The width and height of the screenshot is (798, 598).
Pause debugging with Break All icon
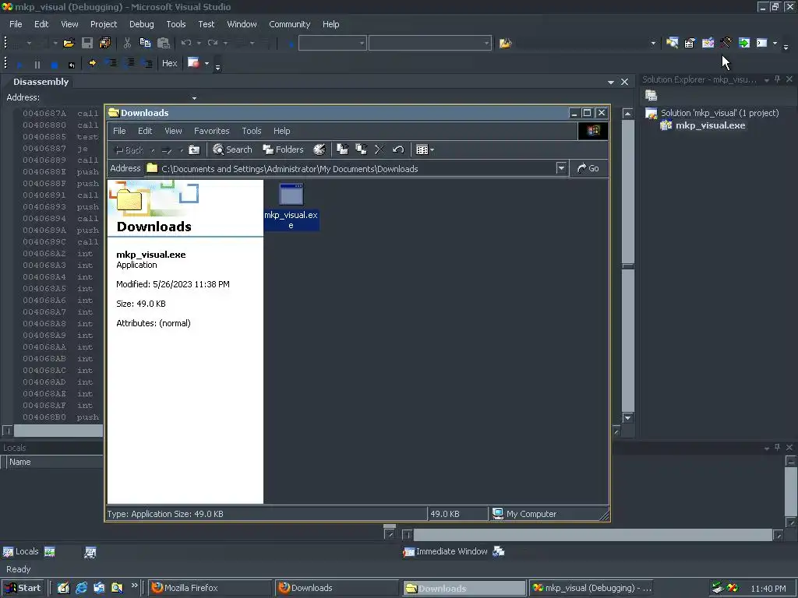coord(37,65)
